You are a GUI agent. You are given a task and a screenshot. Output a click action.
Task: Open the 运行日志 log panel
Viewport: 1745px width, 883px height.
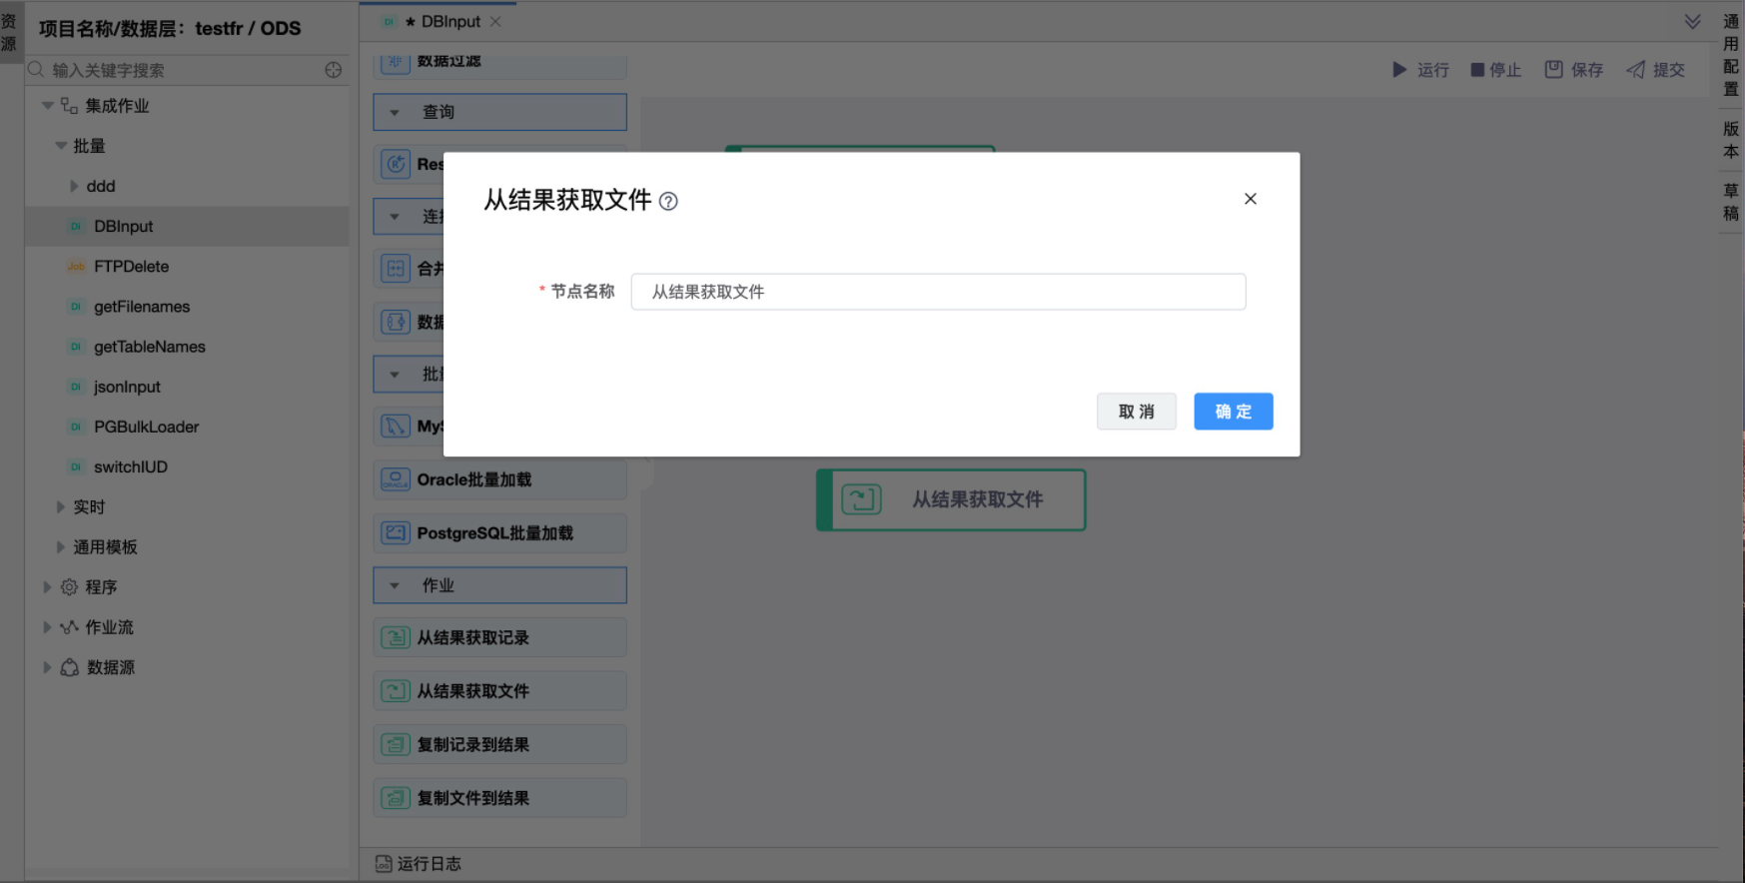(419, 864)
